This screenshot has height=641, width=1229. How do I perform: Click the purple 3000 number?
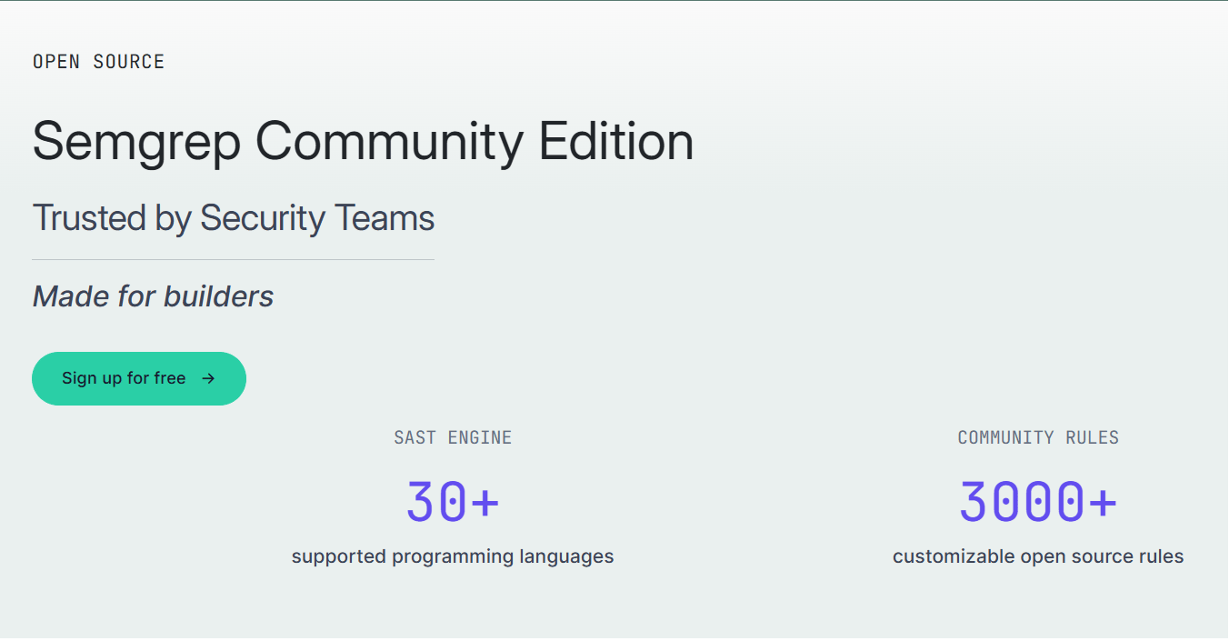pyautogui.click(x=1022, y=502)
